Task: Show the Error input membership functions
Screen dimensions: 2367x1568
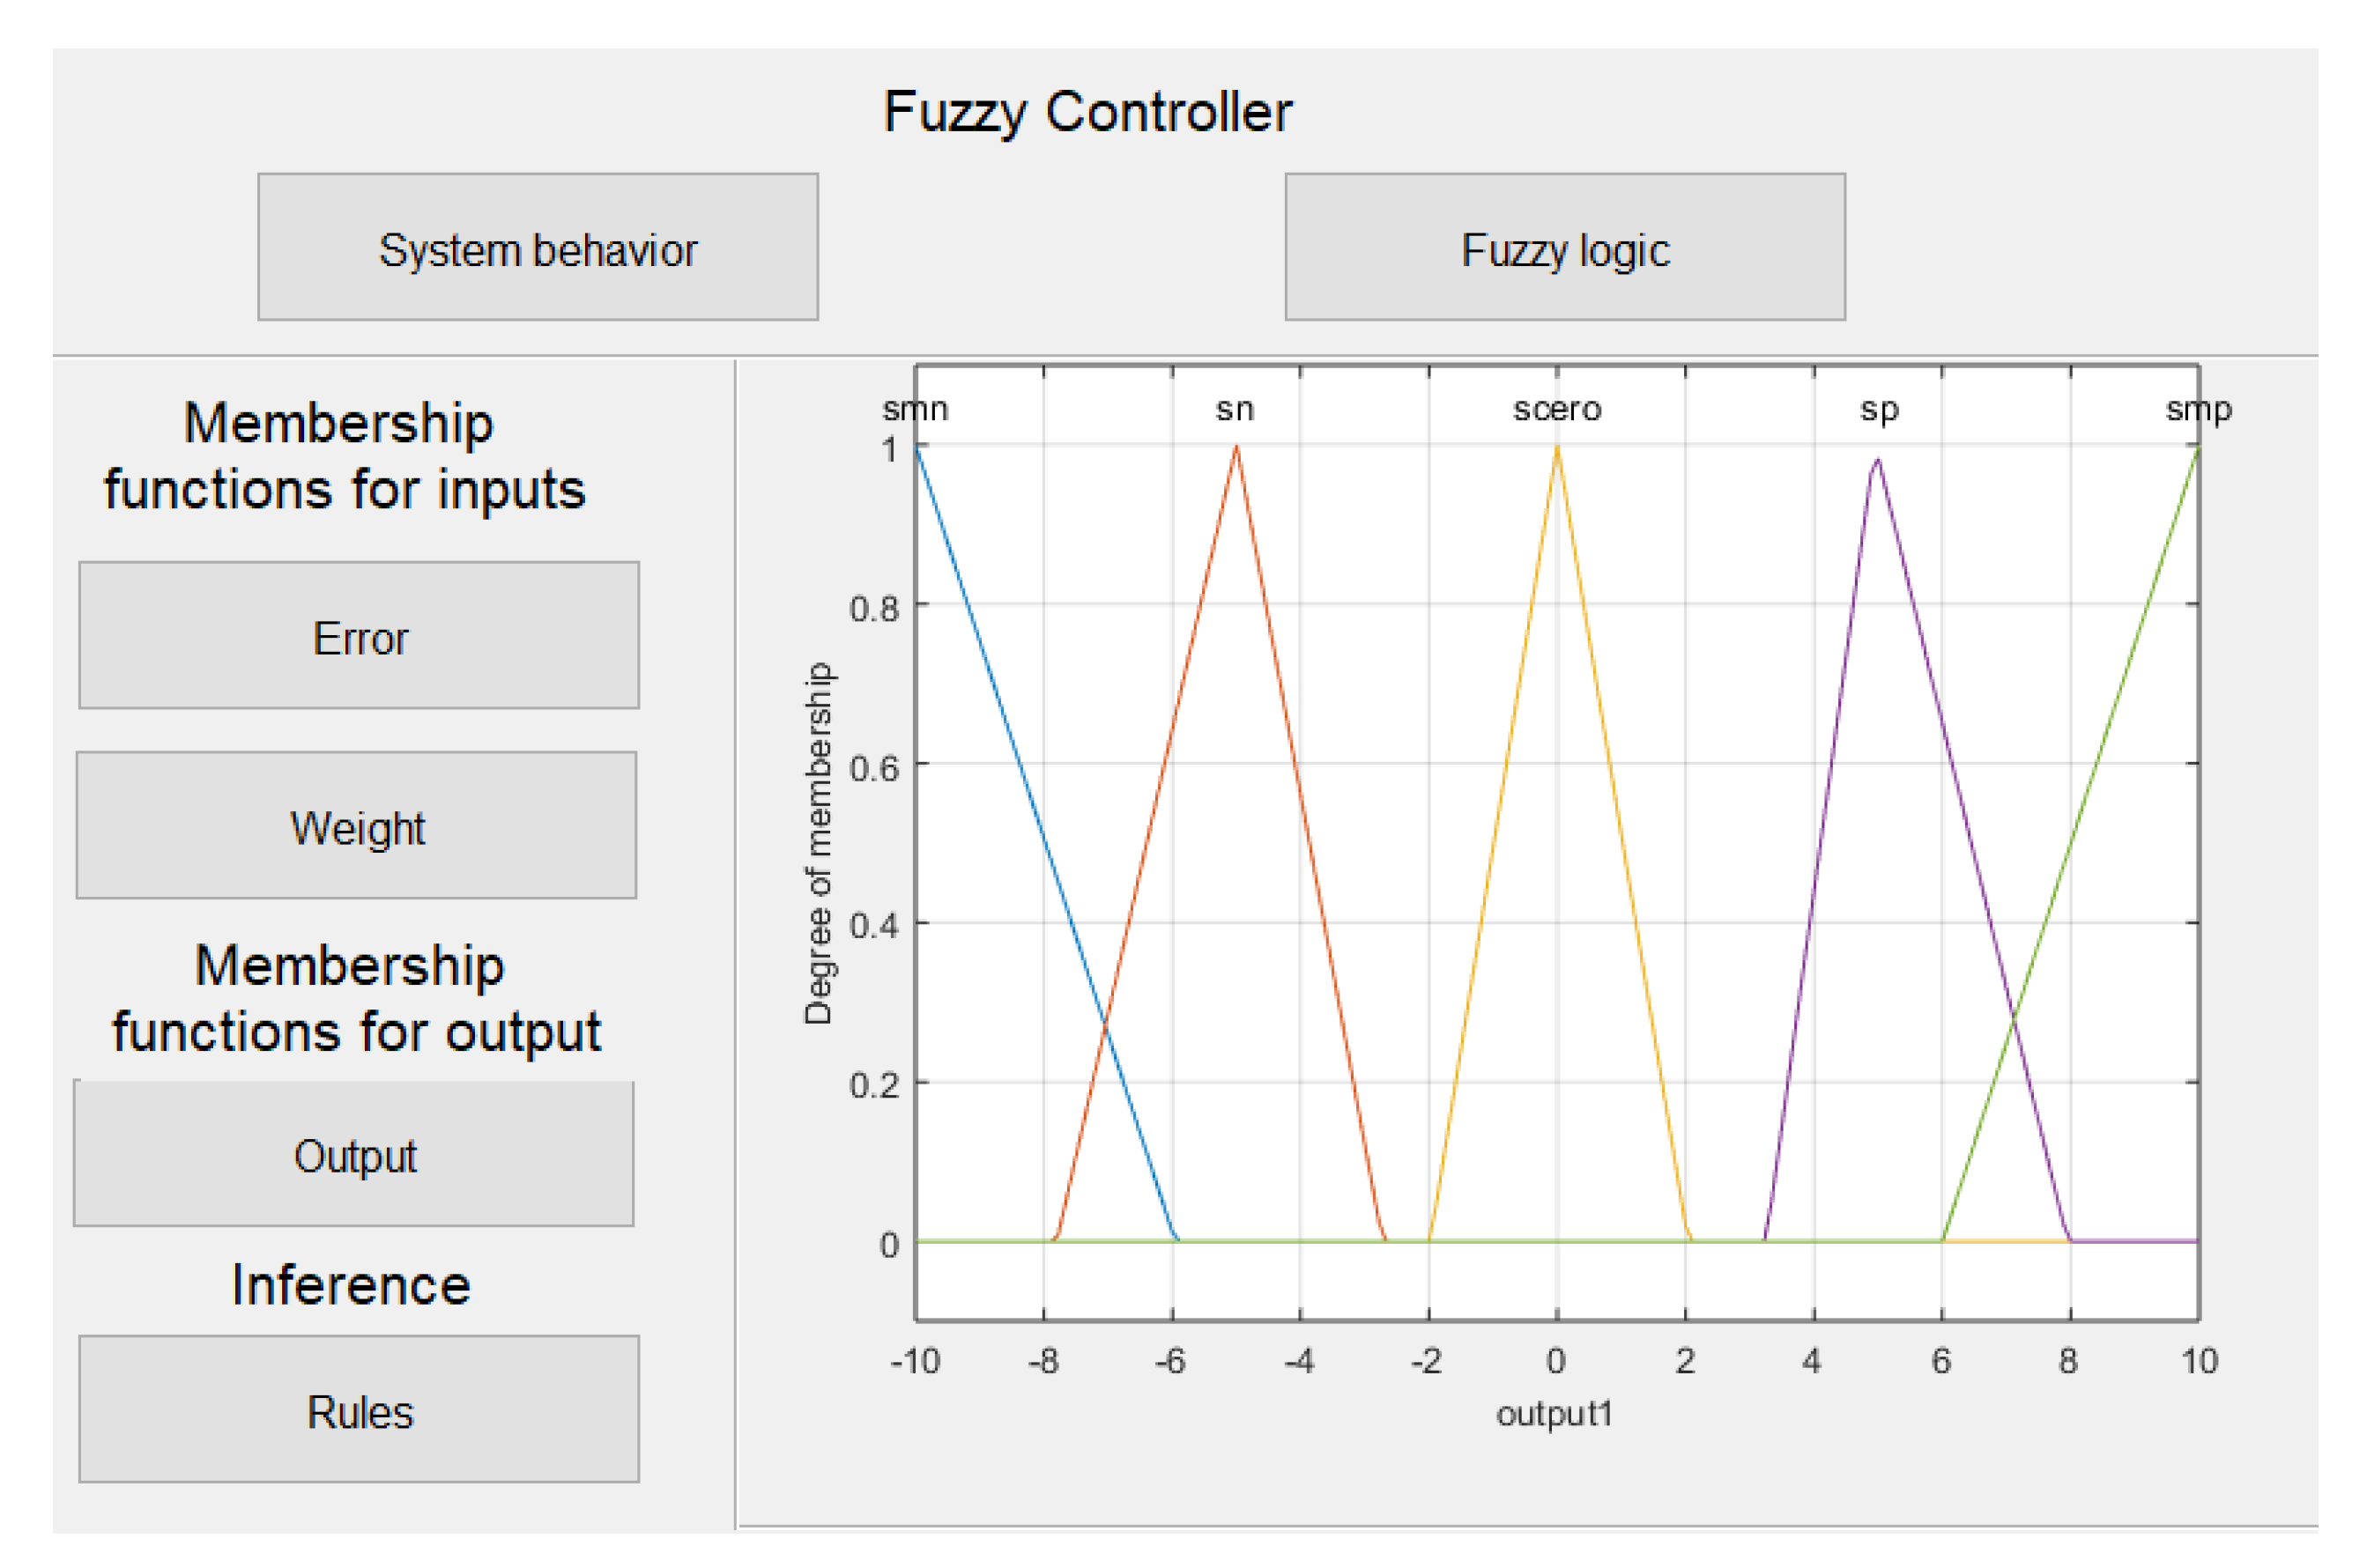Action: pos(358,635)
